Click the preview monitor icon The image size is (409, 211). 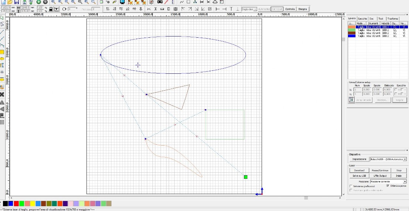122,2
